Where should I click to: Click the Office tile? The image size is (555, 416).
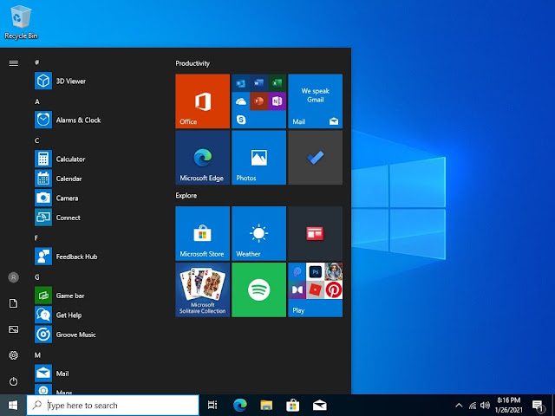(x=202, y=101)
